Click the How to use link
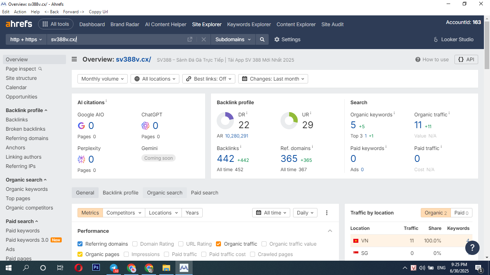The width and height of the screenshot is (490, 275). click(x=432, y=59)
